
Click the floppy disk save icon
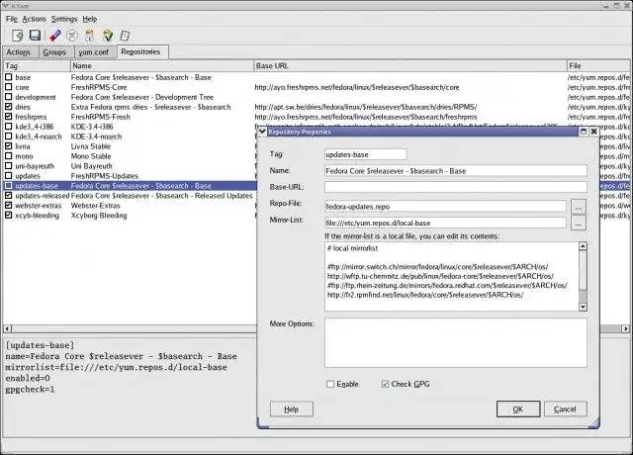coord(36,36)
